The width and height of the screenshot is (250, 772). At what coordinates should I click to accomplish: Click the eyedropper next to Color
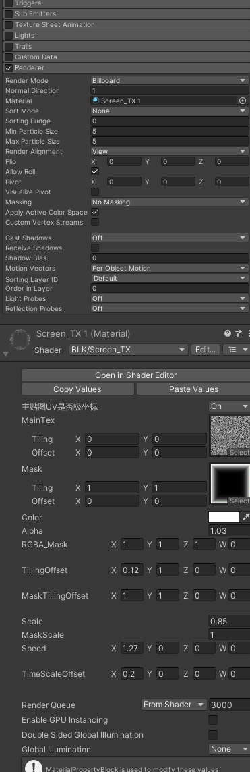(x=246, y=517)
